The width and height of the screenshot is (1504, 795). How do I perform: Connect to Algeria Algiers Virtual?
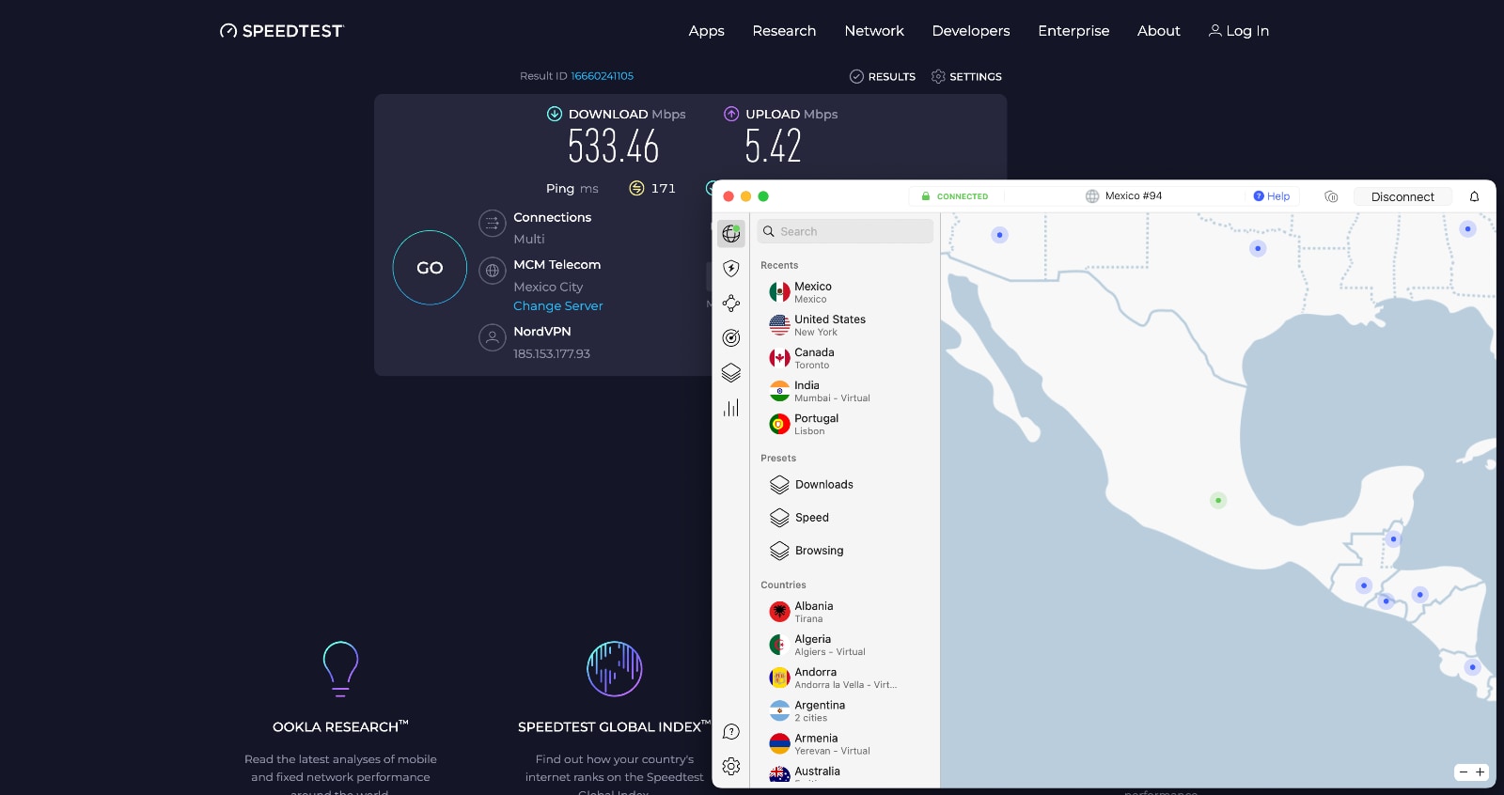(844, 645)
